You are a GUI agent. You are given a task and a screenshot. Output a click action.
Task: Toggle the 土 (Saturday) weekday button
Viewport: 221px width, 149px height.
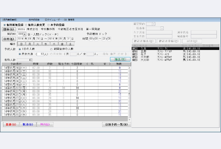70,44
